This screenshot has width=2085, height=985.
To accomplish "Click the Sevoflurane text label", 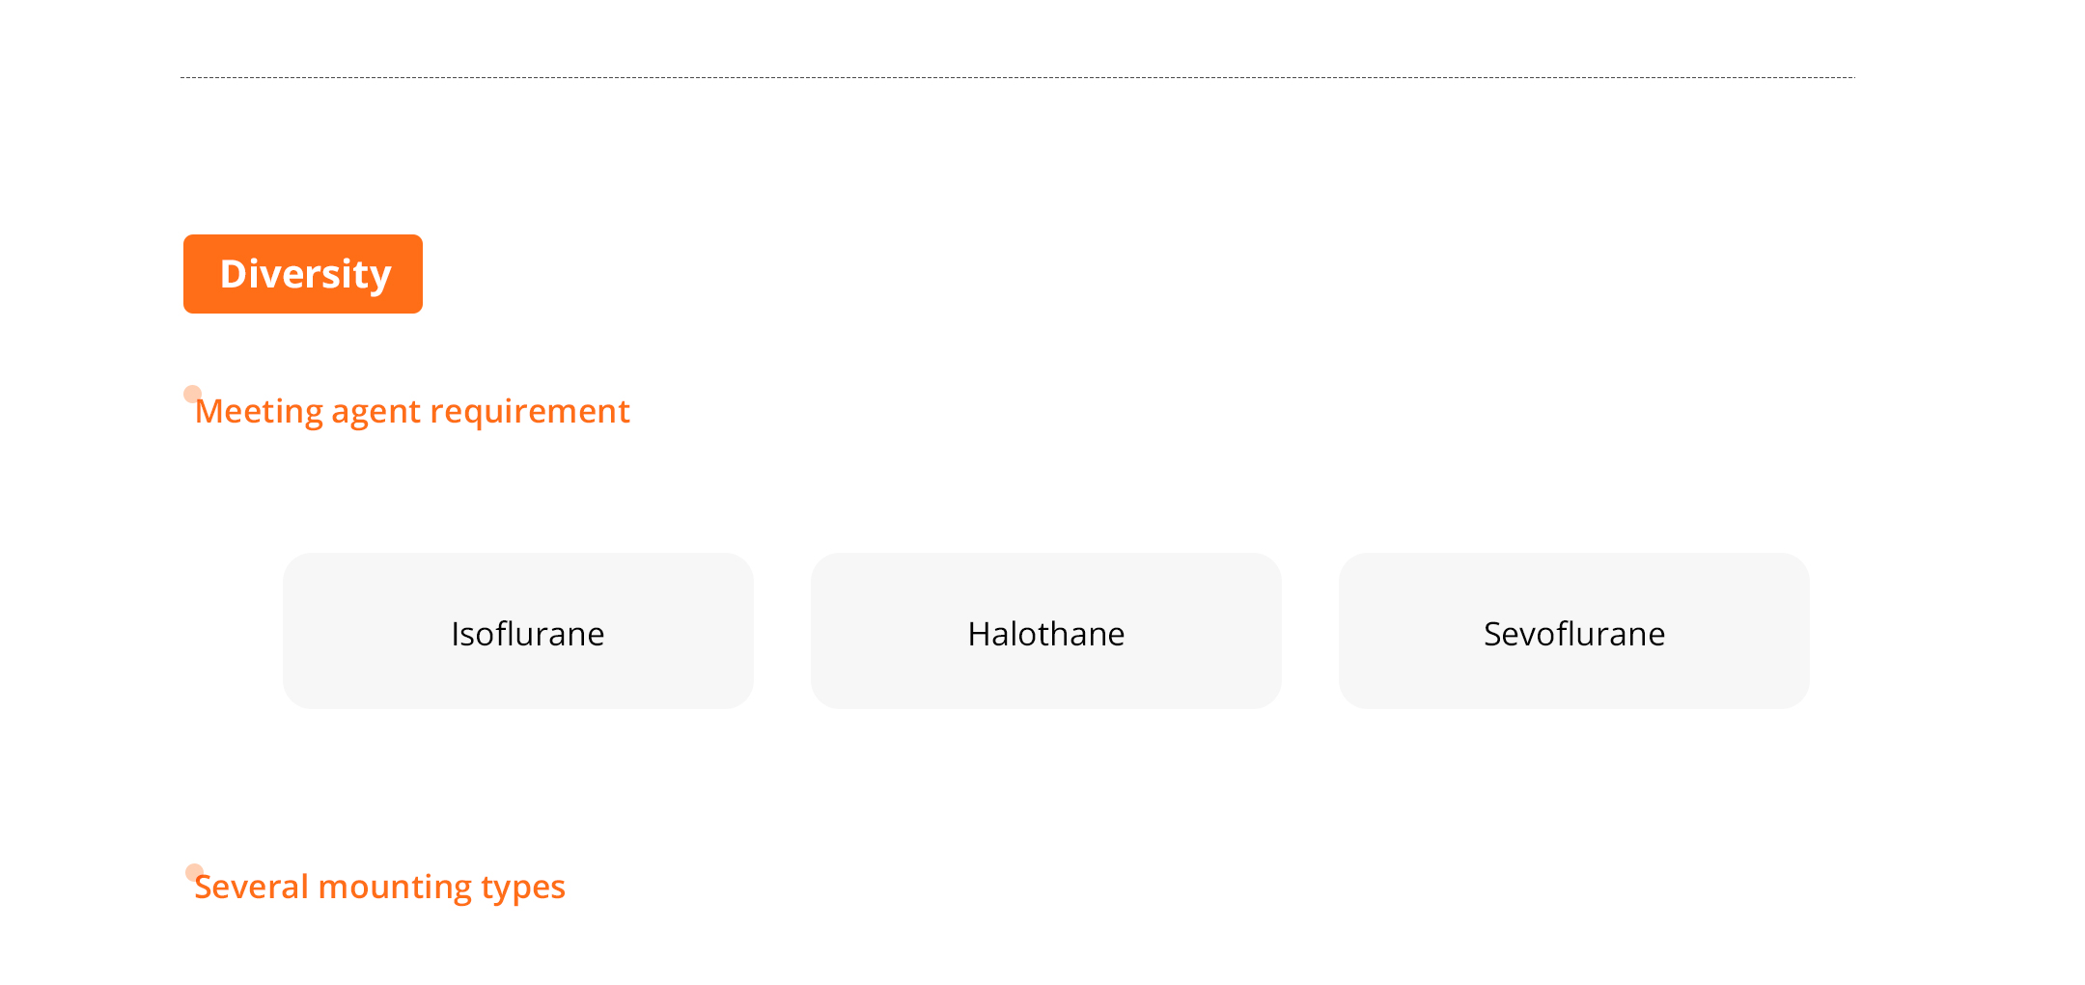I will coord(1573,634).
